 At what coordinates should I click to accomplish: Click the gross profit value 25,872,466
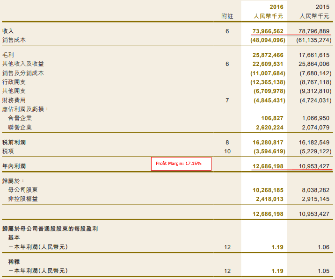pos(268,55)
